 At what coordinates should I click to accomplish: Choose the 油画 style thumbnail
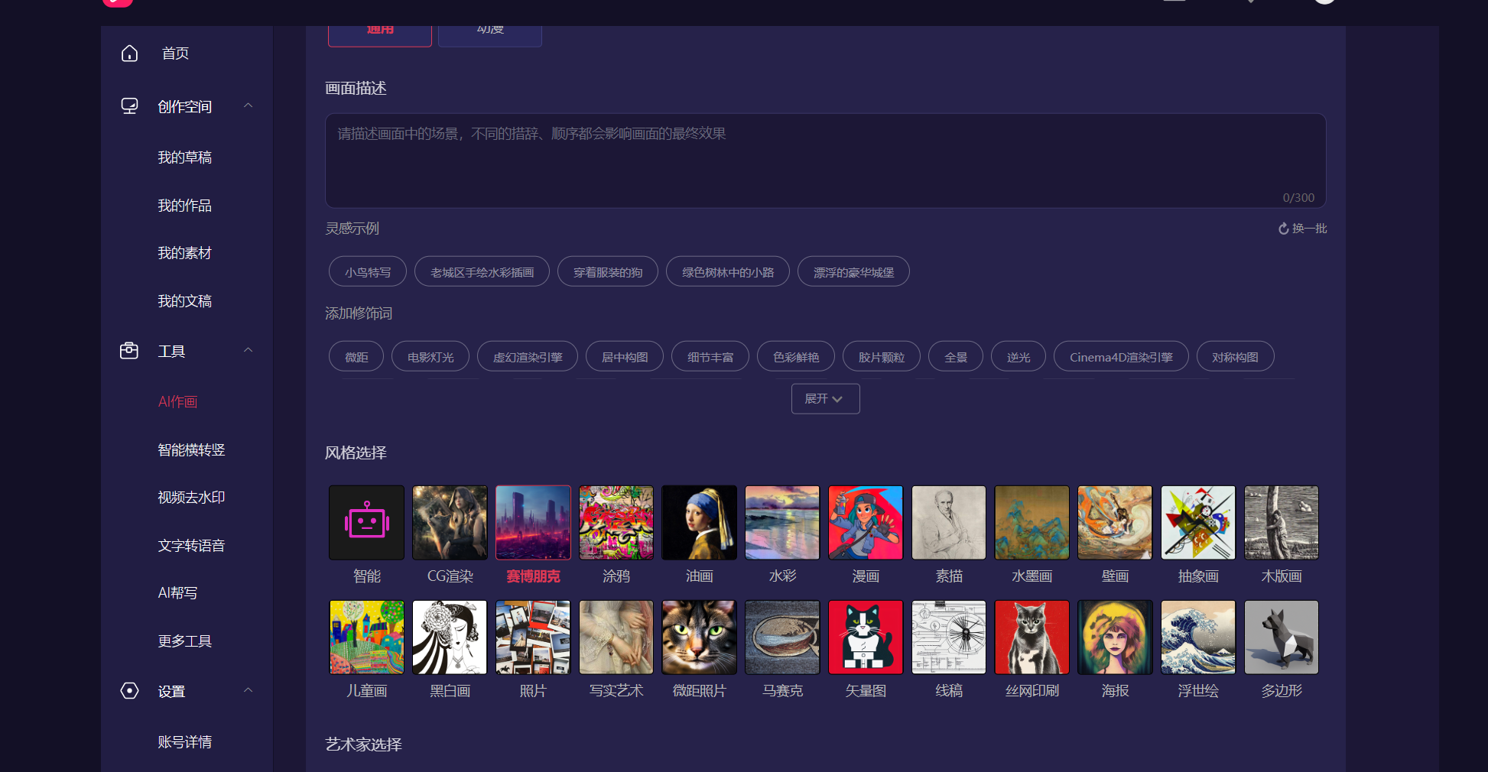(x=699, y=523)
